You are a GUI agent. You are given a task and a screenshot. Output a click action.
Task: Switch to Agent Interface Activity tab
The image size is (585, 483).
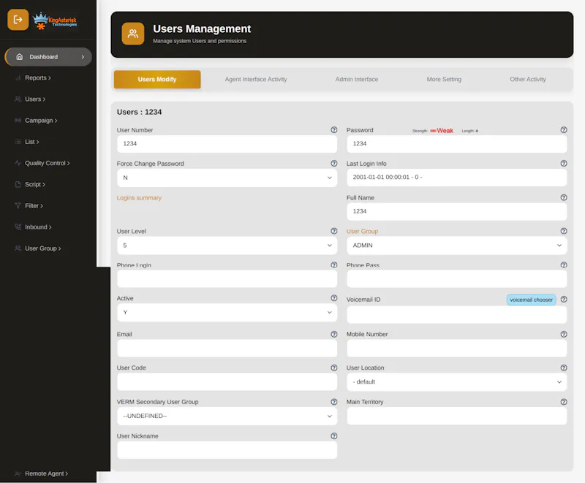click(256, 80)
